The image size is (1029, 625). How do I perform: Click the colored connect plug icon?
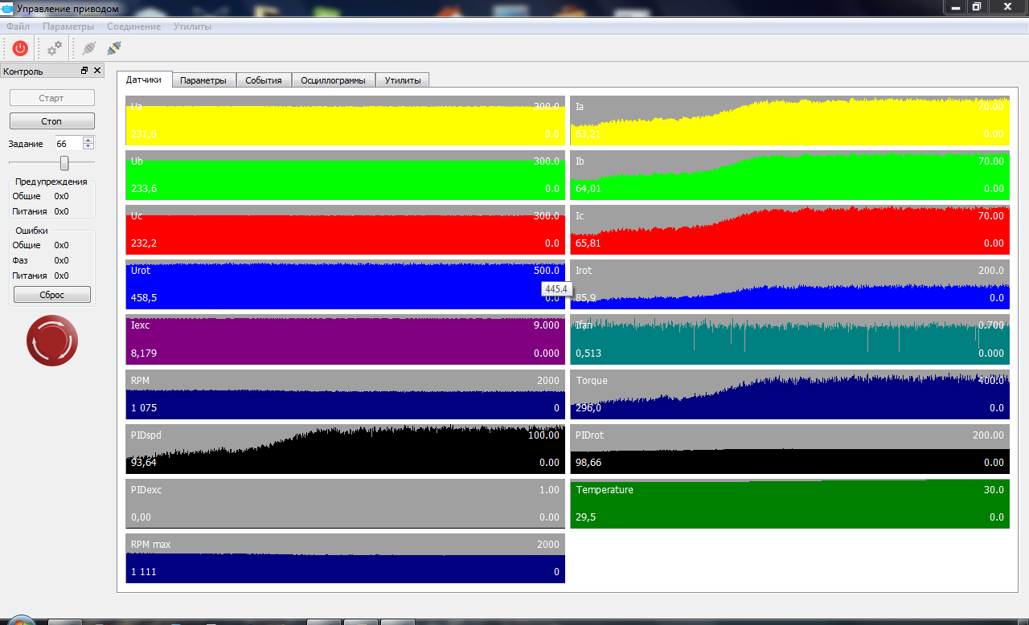click(x=113, y=48)
